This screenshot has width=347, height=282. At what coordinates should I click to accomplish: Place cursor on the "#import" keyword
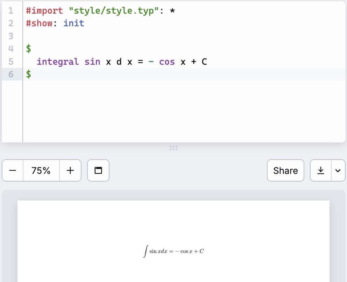44,11
